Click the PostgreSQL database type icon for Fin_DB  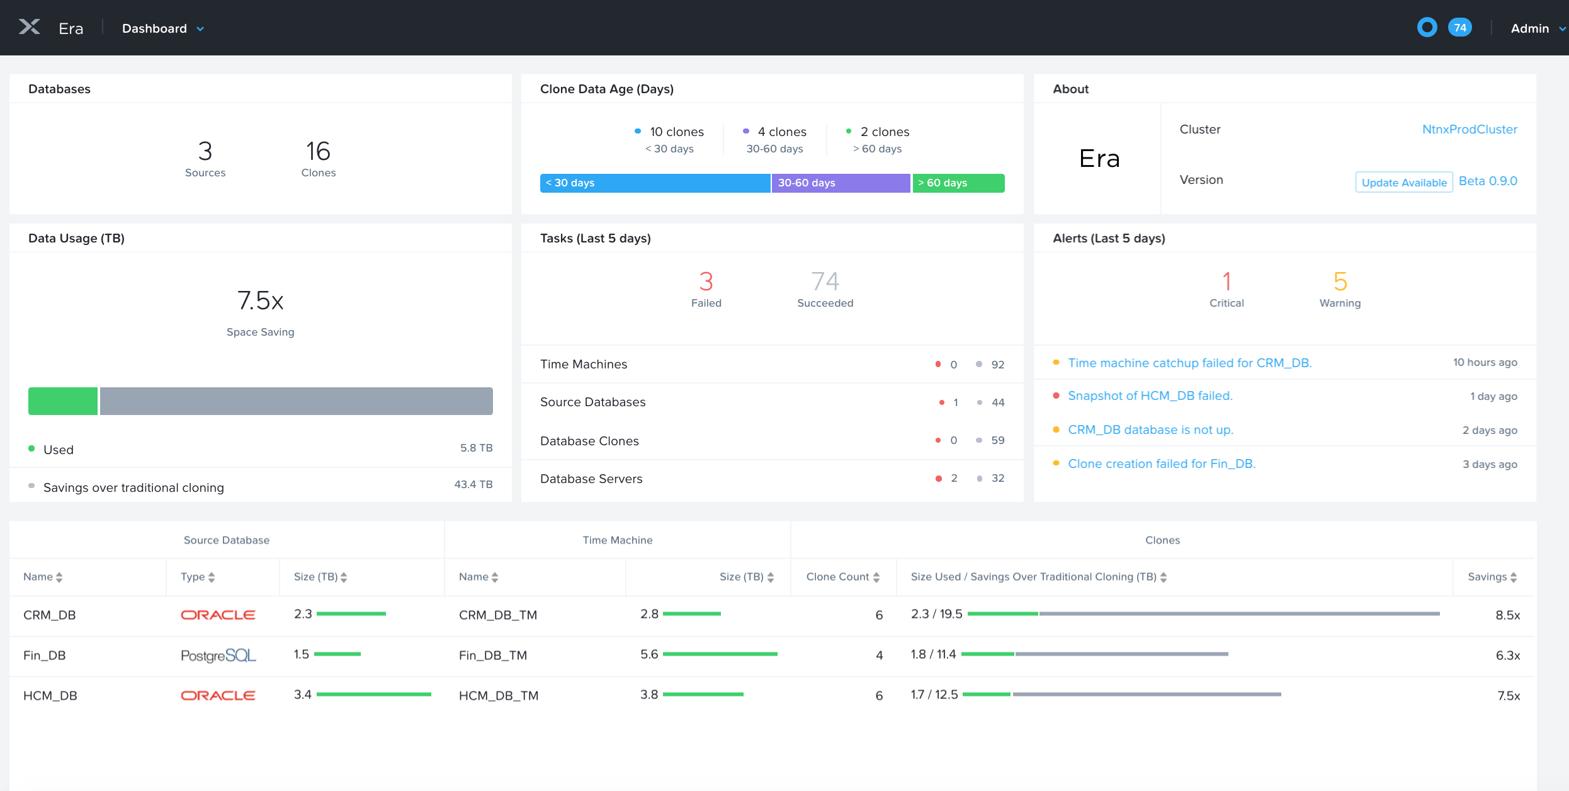(217, 656)
